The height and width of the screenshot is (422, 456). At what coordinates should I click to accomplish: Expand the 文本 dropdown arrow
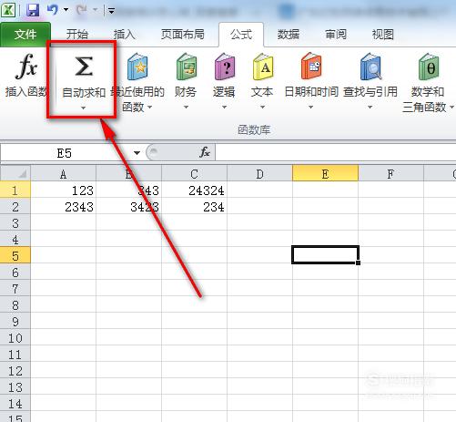point(263,107)
